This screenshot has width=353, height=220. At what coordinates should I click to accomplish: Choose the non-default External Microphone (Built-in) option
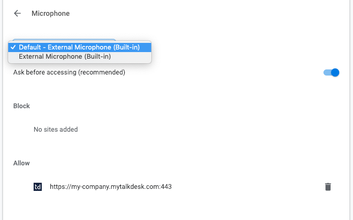pos(65,57)
